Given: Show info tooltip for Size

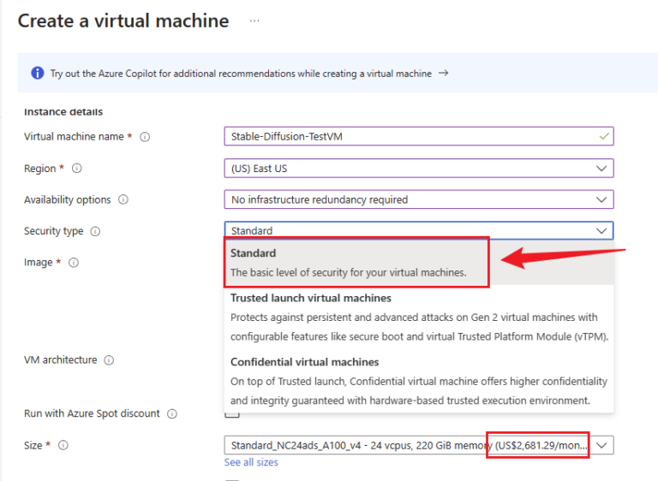Looking at the screenshot, I should [x=63, y=445].
